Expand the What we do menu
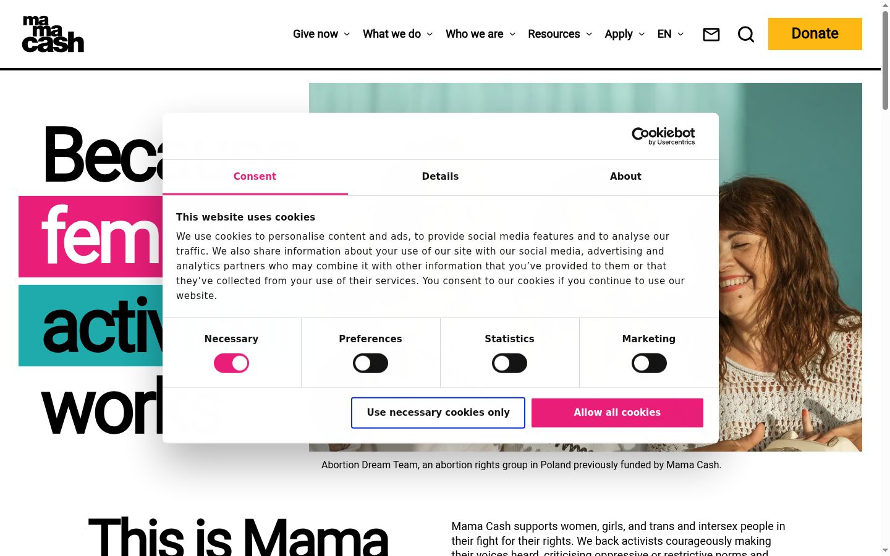This screenshot has height=556, width=890. 397,34
